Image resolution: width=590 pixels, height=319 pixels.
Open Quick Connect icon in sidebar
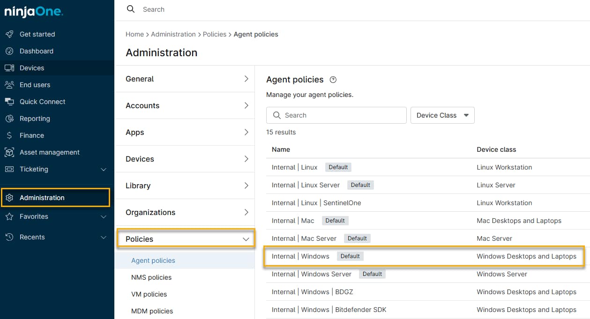pyautogui.click(x=9, y=102)
